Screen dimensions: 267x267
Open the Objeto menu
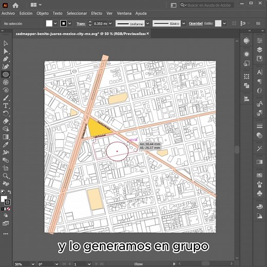click(x=43, y=13)
